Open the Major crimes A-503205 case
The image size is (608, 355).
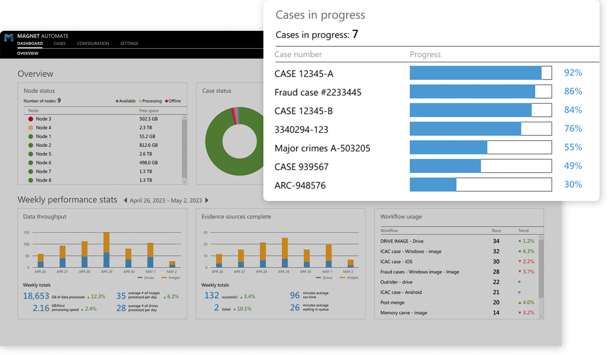[322, 148]
